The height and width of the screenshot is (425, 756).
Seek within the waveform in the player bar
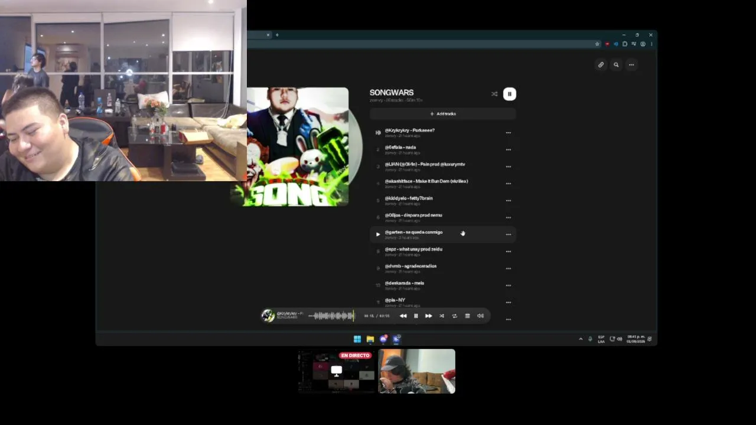click(331, 316)
